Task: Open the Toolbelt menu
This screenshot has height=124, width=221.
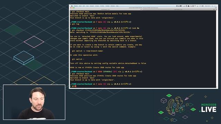Action: (x=107, y=6)
